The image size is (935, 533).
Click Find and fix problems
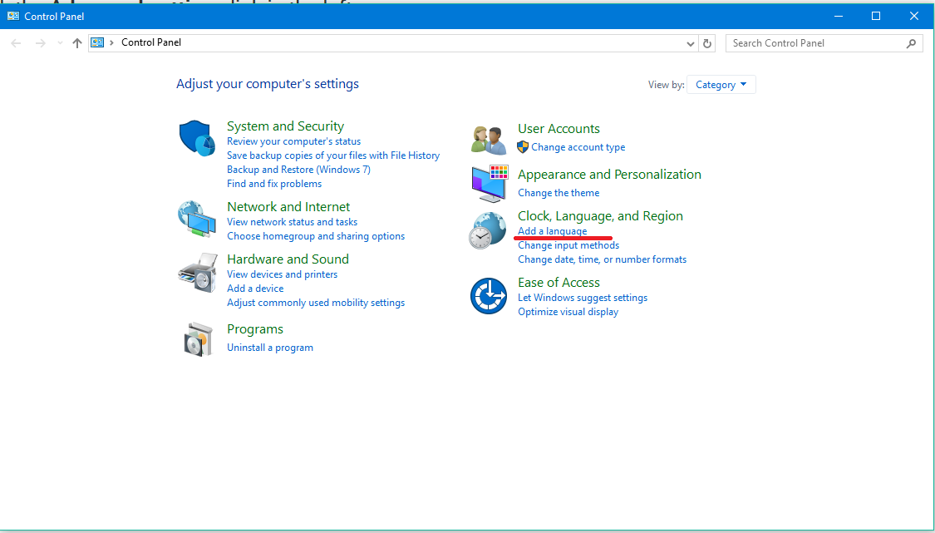[x=273, y=184]
